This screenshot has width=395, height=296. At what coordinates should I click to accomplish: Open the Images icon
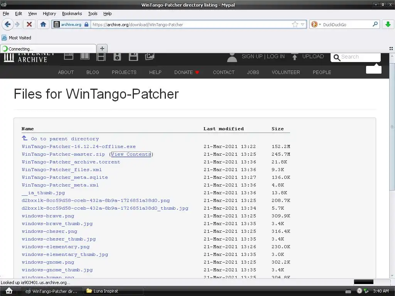point(150,57)
